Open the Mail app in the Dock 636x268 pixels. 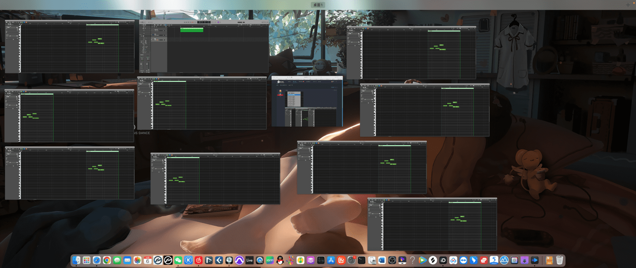[x=127, y=260]
